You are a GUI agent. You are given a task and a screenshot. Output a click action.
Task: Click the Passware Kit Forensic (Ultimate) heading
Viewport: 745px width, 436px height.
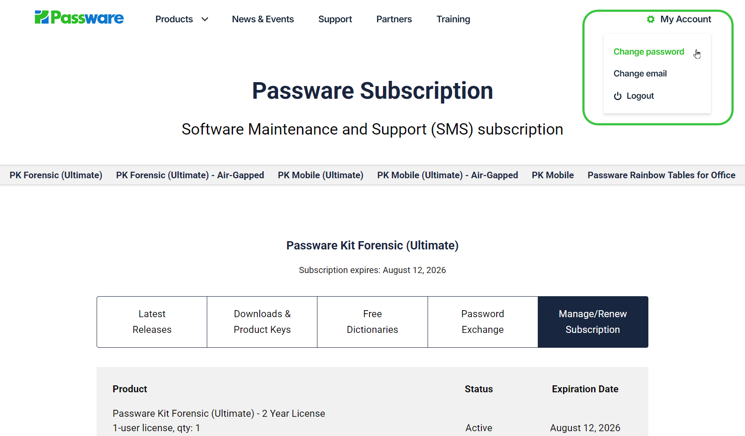pyautogui.click(x=372, y=246)
